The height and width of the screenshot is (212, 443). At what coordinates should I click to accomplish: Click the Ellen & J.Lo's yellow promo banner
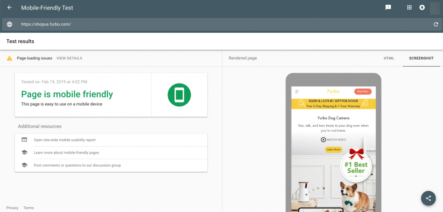click(x=334, y=103)
